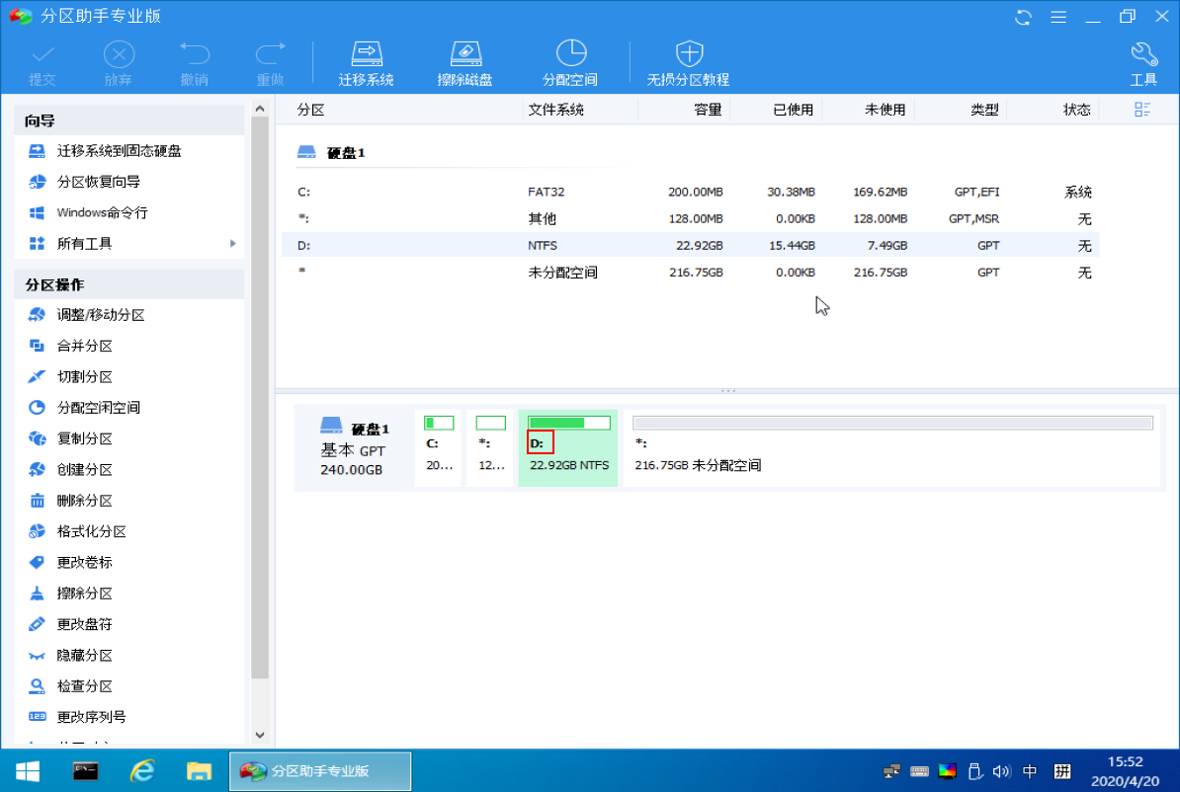1180x792 pixels.
Task: Click the 向导 section header
Action: [x=128, y=120]
